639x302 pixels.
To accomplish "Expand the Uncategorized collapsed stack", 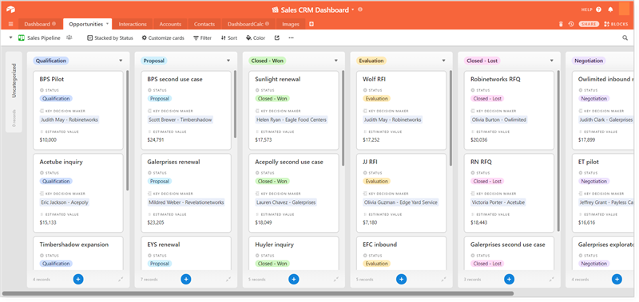I will click(x=14, y=92).
